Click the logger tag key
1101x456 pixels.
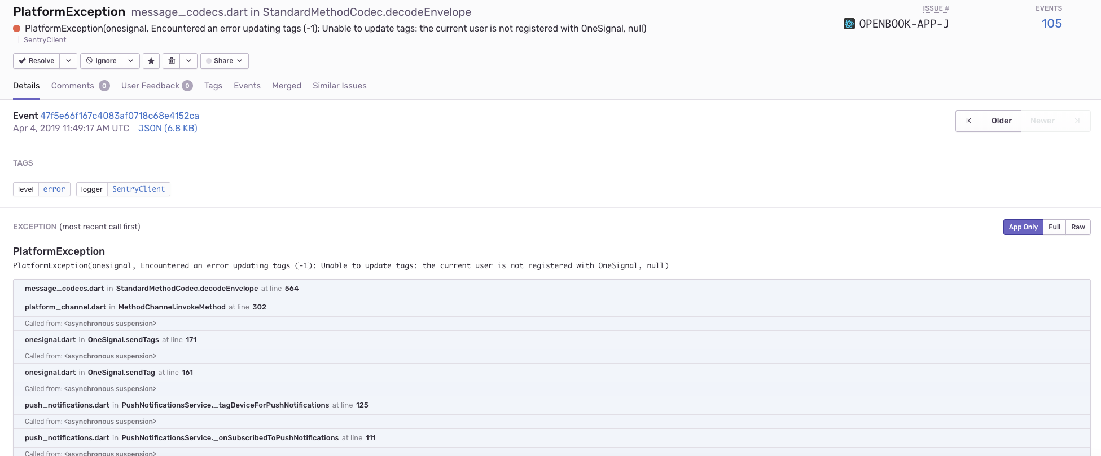(x=92, y=189)
